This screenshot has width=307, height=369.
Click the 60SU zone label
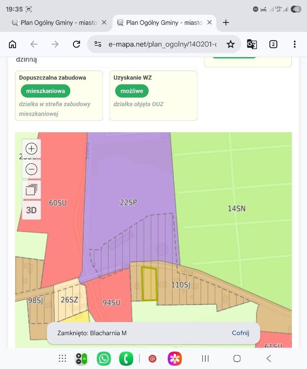[58, 203]
